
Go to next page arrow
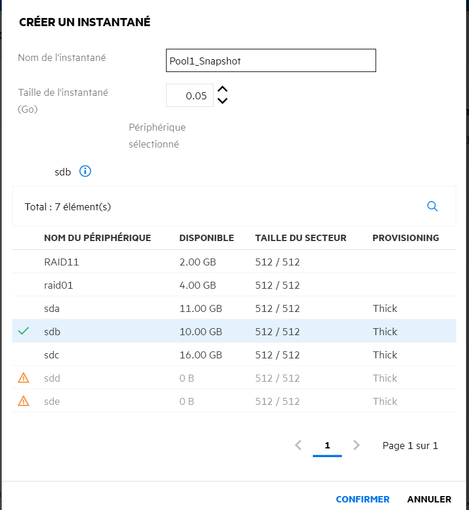(x=356, y=446)
